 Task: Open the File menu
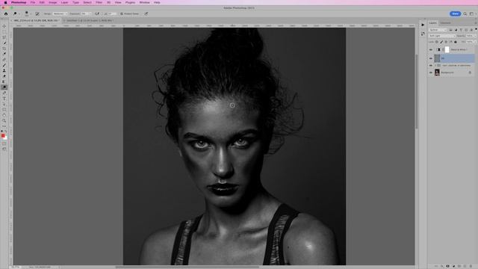coord(33,2)
